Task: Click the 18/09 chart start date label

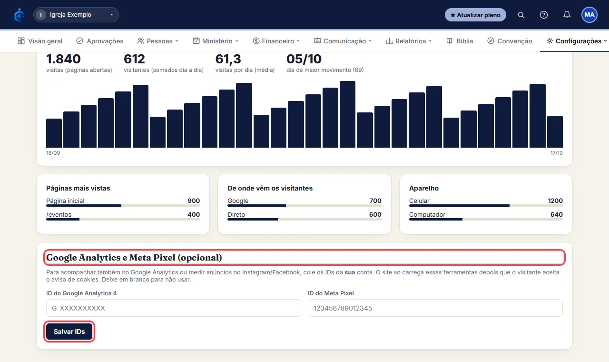Action: tap(53, 153)
